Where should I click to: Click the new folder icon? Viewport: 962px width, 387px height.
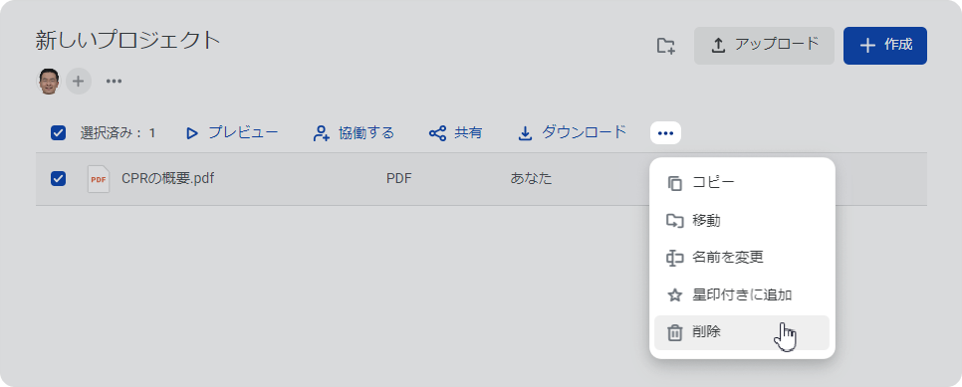click(665, 46)
